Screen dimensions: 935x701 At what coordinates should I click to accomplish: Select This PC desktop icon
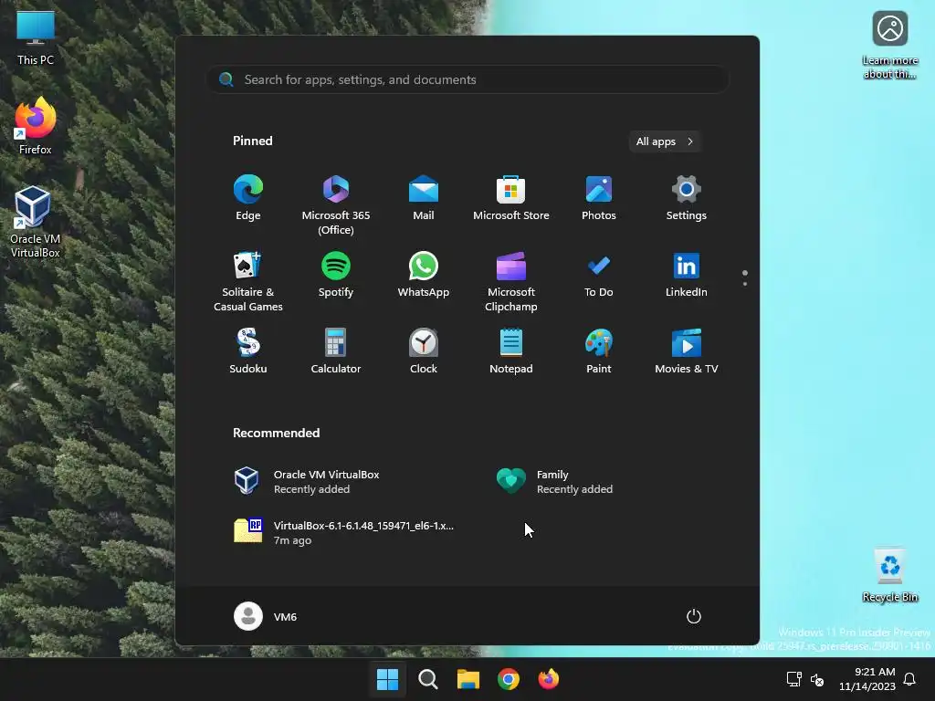[x=36, y=37]
